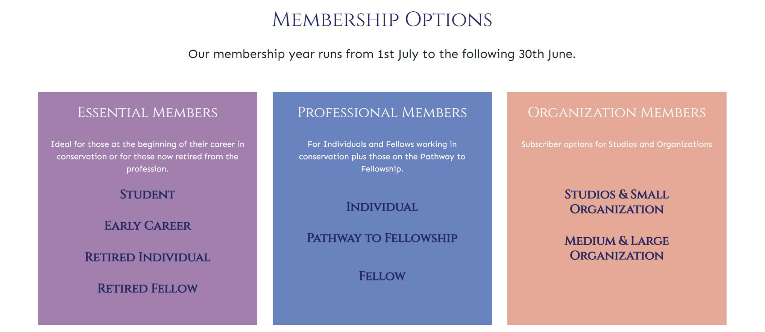
Task: Click the membership year dates sentence
Action: click(x=382, y=54)
